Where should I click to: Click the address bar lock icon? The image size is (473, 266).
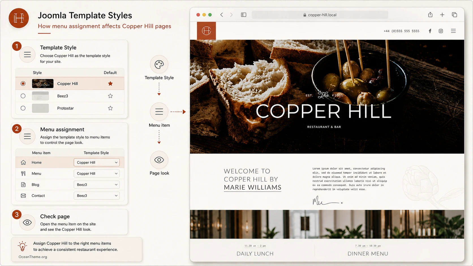click(x=305, y=15)
